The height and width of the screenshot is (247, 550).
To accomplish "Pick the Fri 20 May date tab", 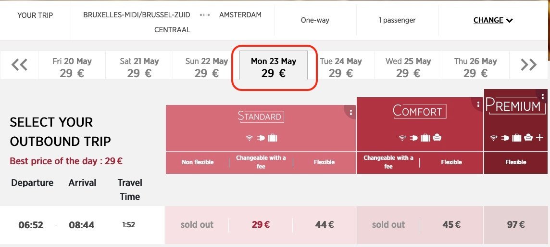I will coord(72,67).
